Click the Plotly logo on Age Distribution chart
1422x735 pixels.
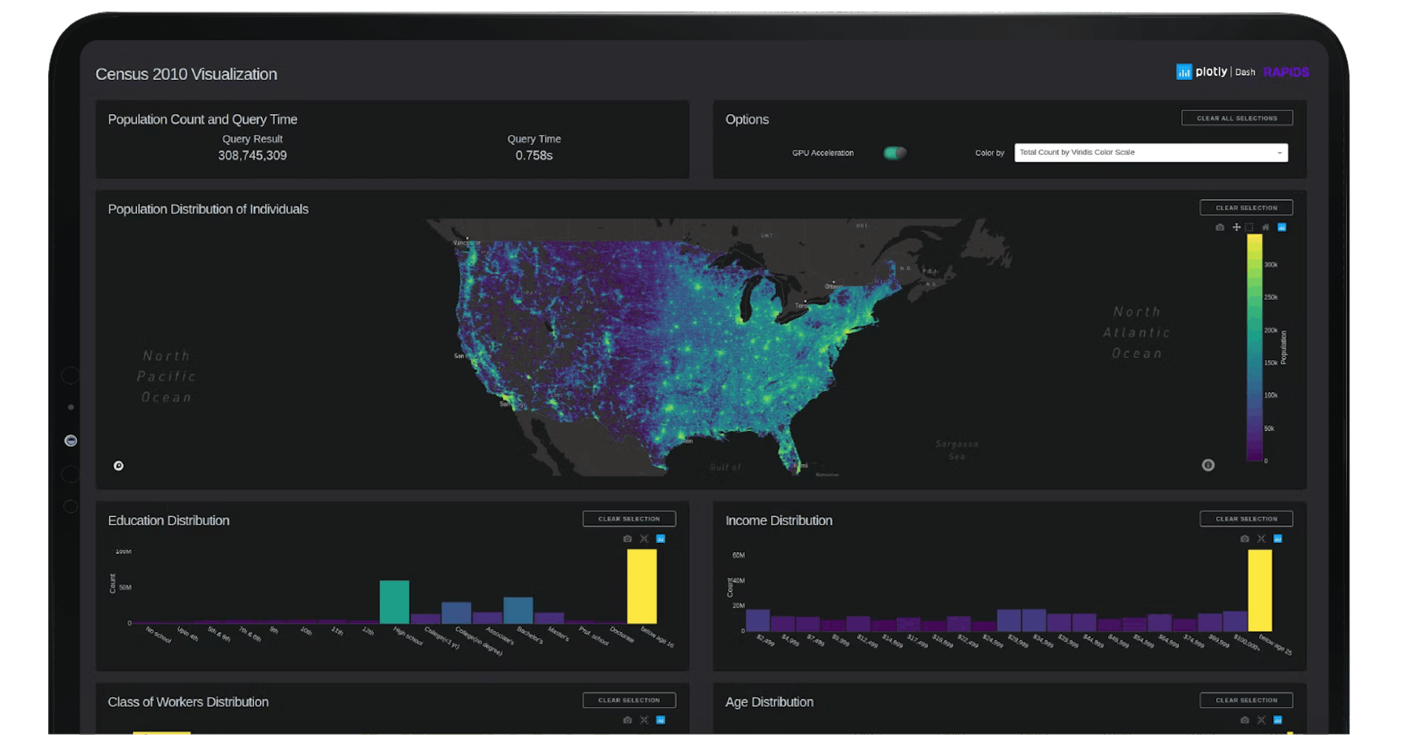pyautogui.click(x=1278, y=719)
